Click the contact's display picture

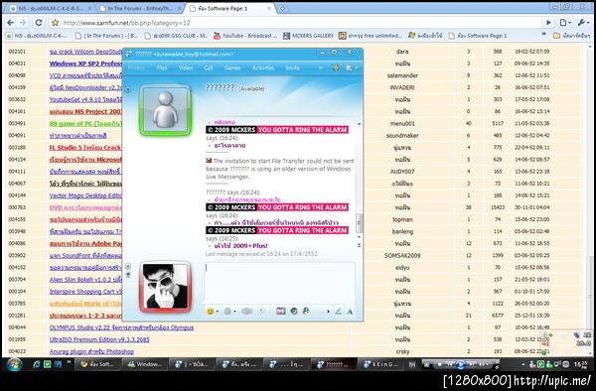coord(165,110)
